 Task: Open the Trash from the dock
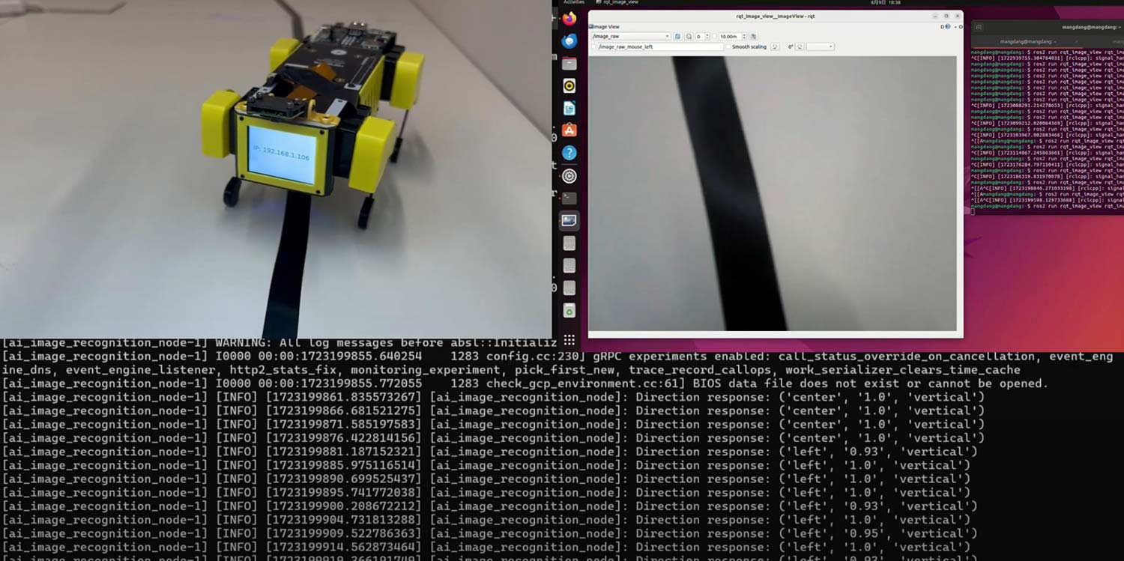[569, 311]
